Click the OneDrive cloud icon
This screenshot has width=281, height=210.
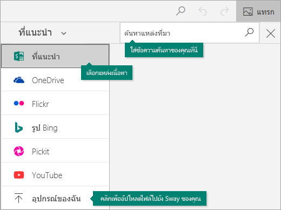pyautogui.click(x=19, y=80)
